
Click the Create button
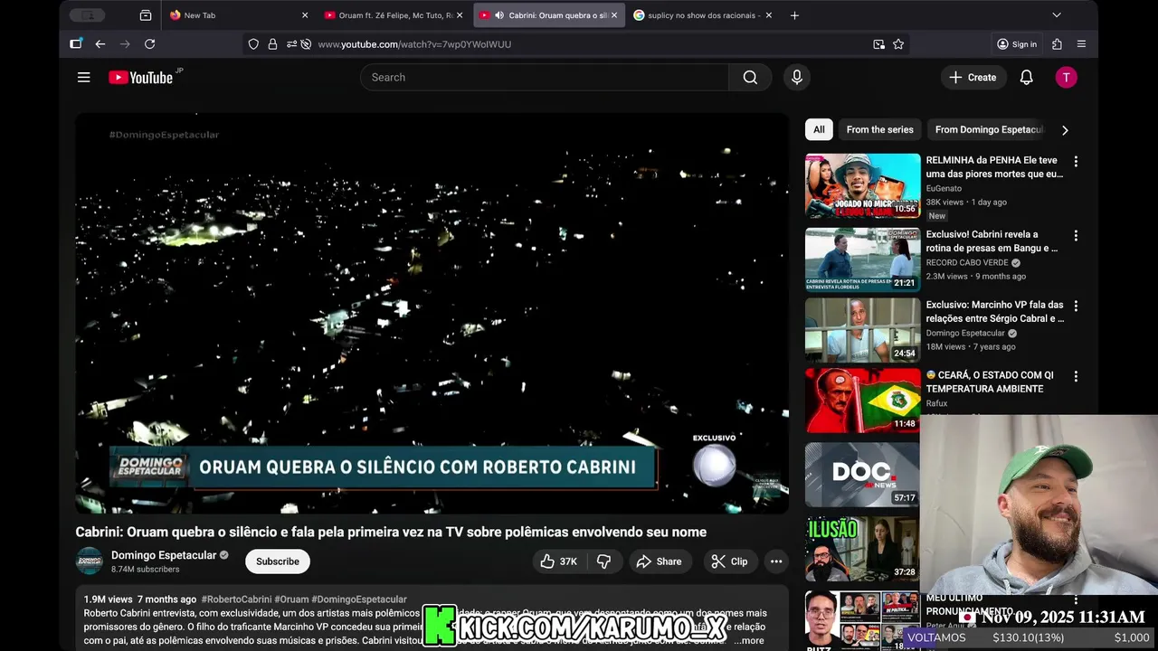click(x=973, y=78)
